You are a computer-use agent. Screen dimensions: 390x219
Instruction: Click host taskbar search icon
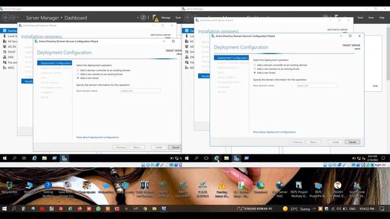(x=13, y=209)
